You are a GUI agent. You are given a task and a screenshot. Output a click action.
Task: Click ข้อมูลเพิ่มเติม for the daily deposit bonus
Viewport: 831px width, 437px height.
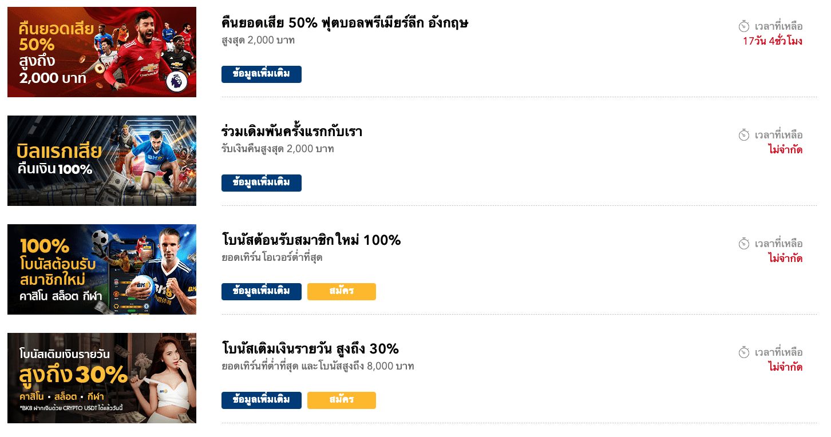[x=262, y=400]
